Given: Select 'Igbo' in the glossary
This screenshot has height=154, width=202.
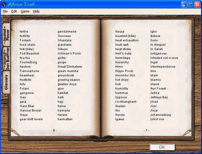Looking at the screenshot, I should point(153,32).
